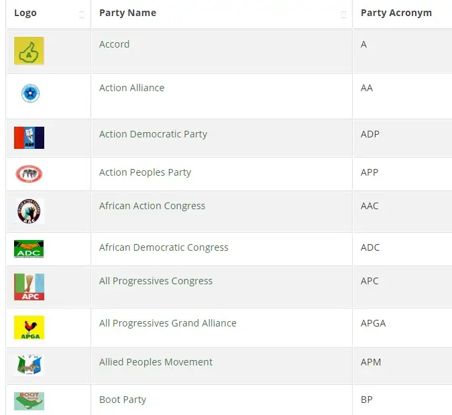
Task: Sort table by the Logo column arrows
Action: (82, 14)
